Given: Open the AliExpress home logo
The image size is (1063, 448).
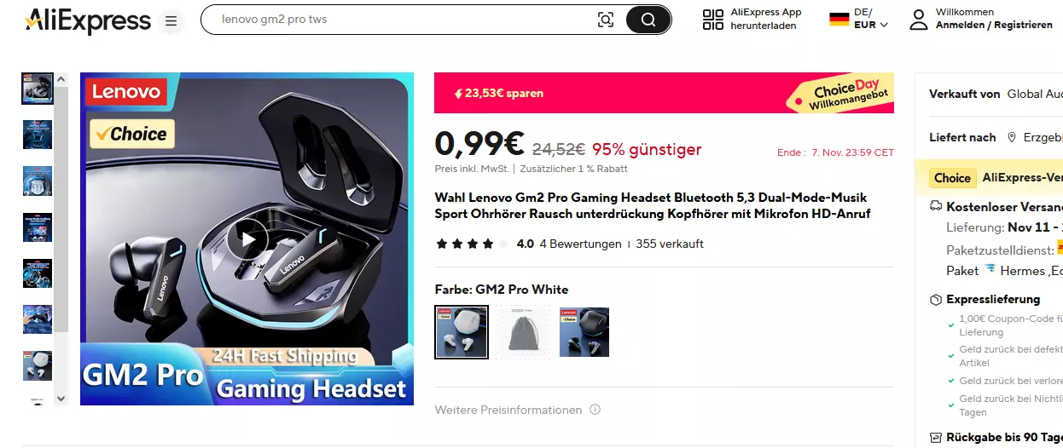Looking at the screenshot, I should coord(88,20).
